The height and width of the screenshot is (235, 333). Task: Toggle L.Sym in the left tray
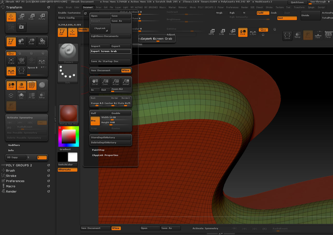pos(11,71)
